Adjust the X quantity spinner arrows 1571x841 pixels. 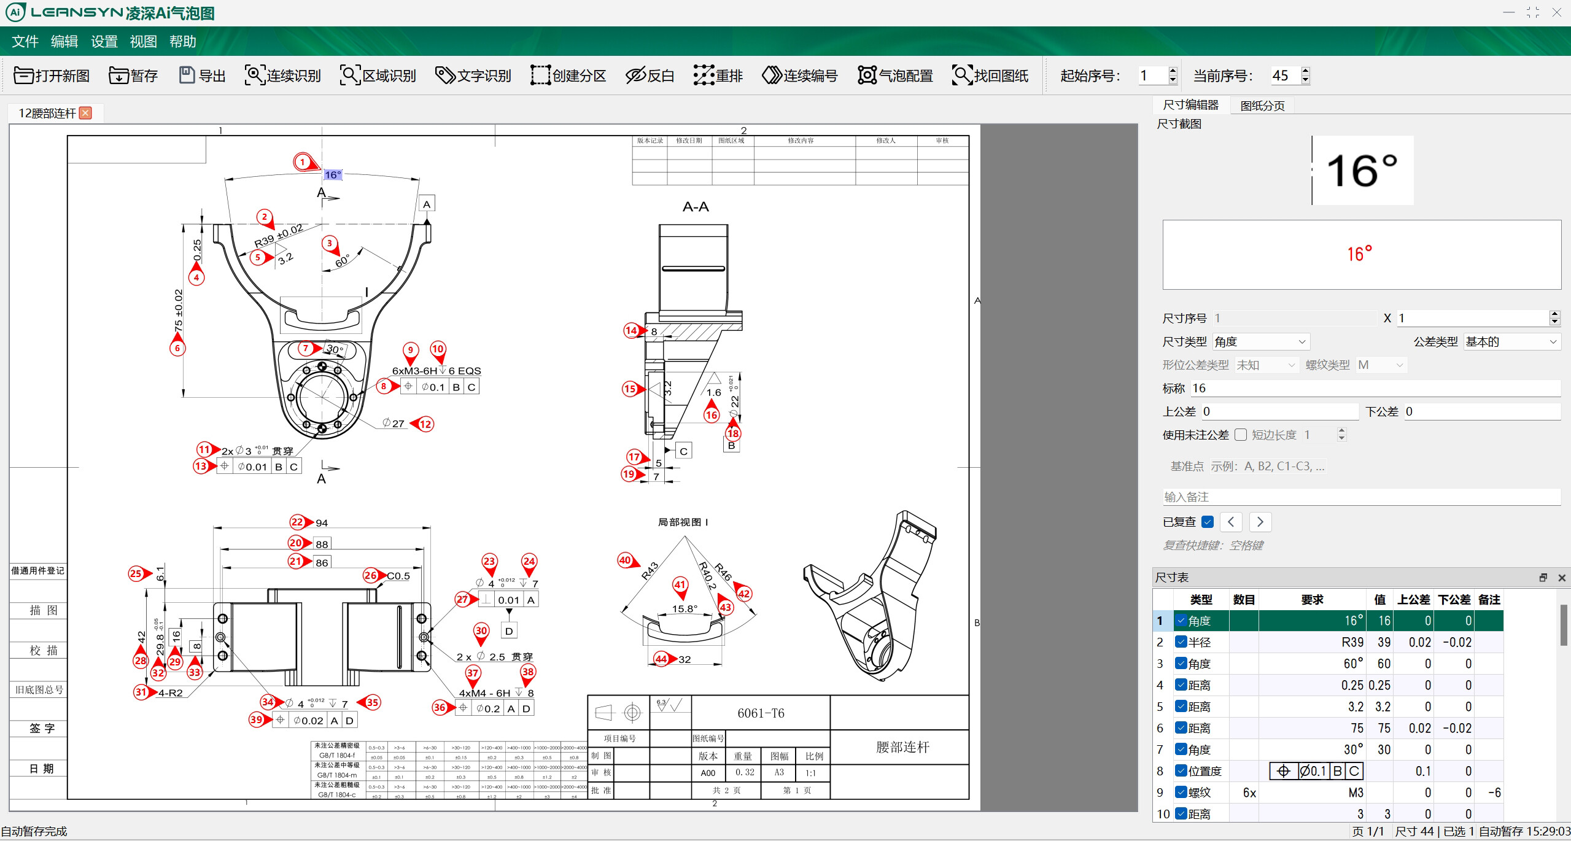coord(1554,318)
